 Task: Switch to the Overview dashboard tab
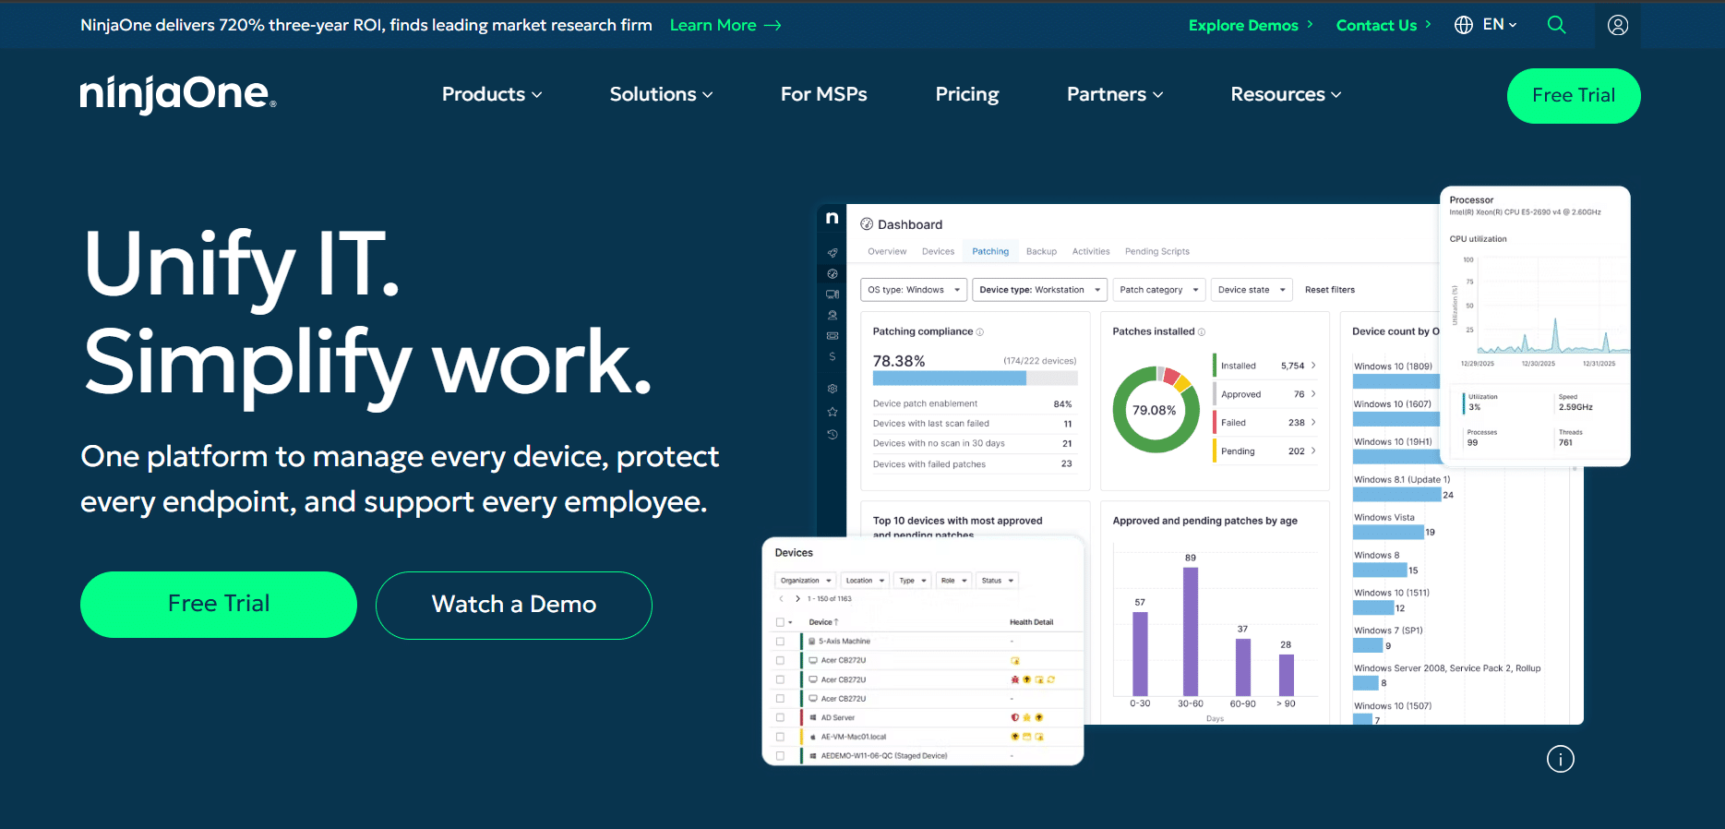pos(887,251)
